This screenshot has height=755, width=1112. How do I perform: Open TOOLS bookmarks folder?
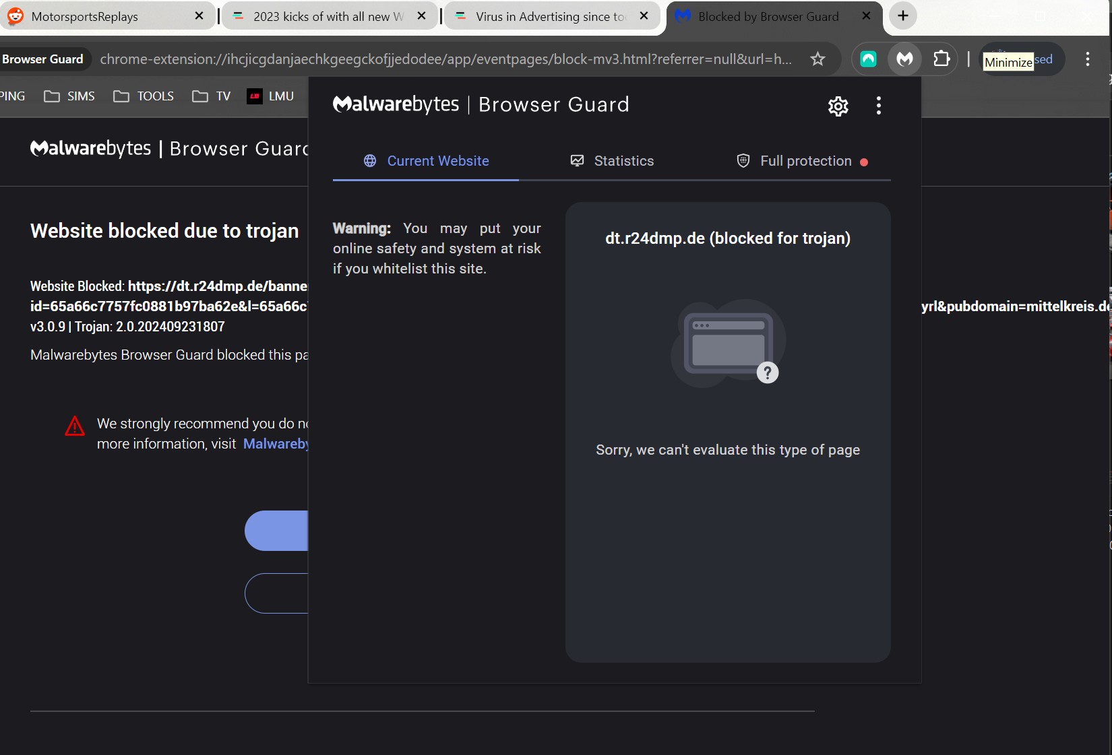tap(144, 96)
